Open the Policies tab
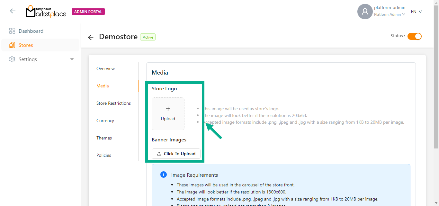 [x=103, y=155]
